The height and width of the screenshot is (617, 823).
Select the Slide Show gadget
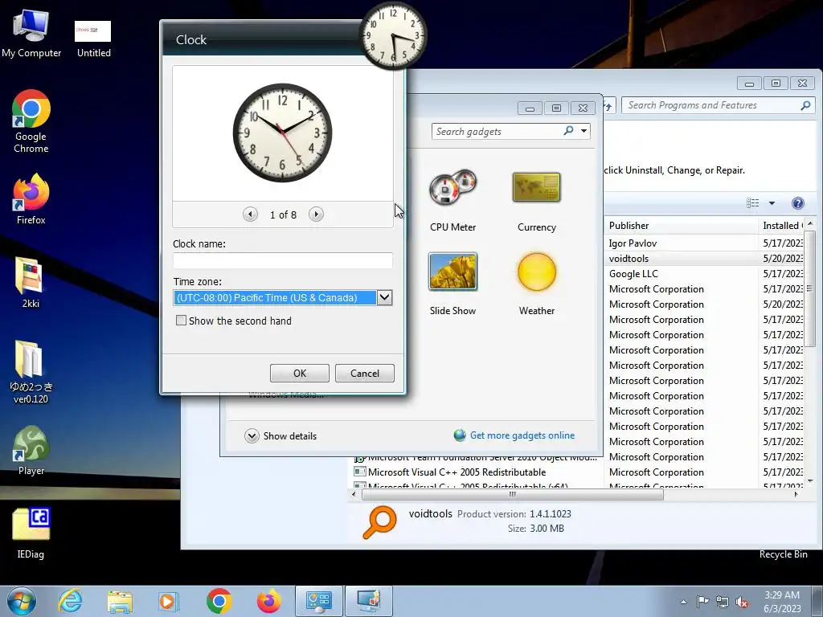coord(452,284)
